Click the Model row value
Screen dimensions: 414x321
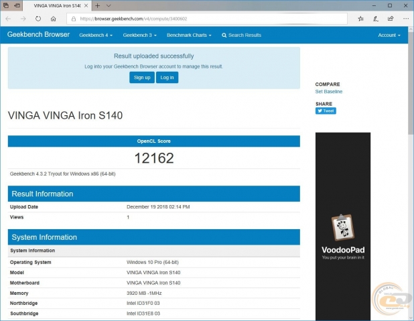point(153,273)
